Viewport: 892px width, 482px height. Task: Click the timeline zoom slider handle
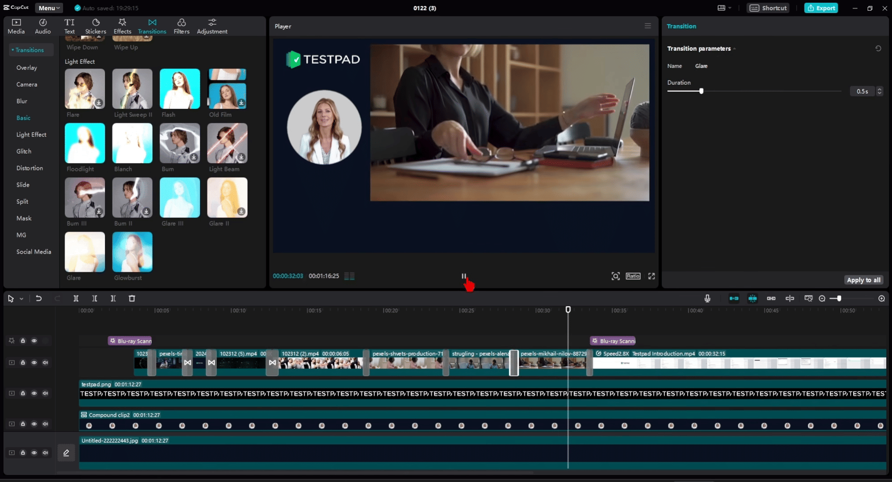pos(839,299)
